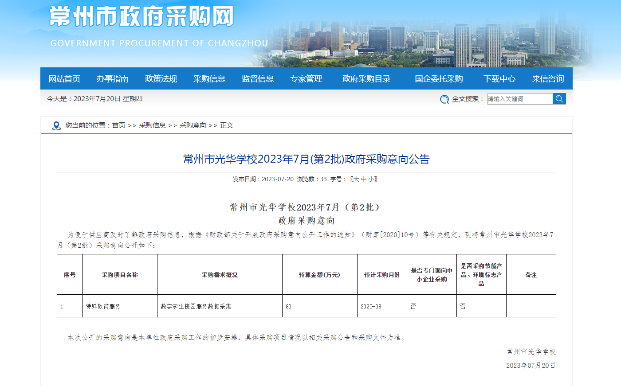Set font size to 中

[x=364, y=179]
